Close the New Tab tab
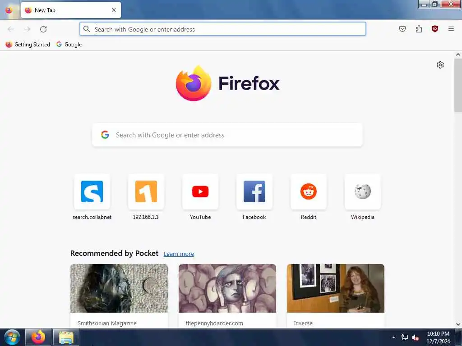 [113, 10]
